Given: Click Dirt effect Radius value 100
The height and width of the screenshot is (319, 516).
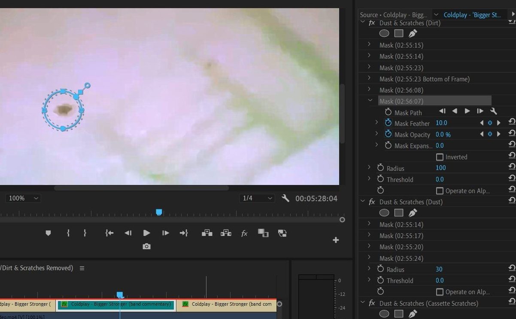Looking at the screenshot, I should tap(440, 168).
